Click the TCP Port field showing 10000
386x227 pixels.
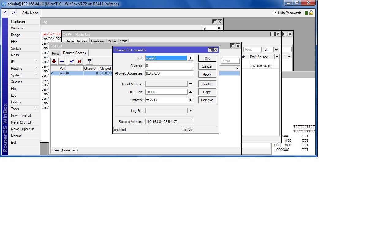(166, 92)
